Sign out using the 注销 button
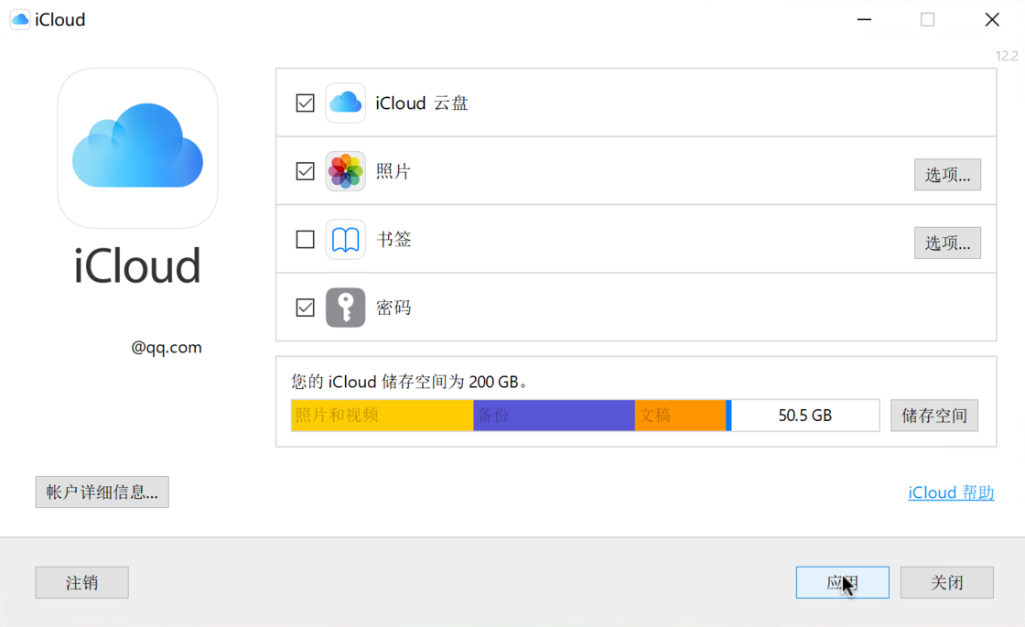The width and height of the screenshot is (1025, 627). [x=81, y=582]
